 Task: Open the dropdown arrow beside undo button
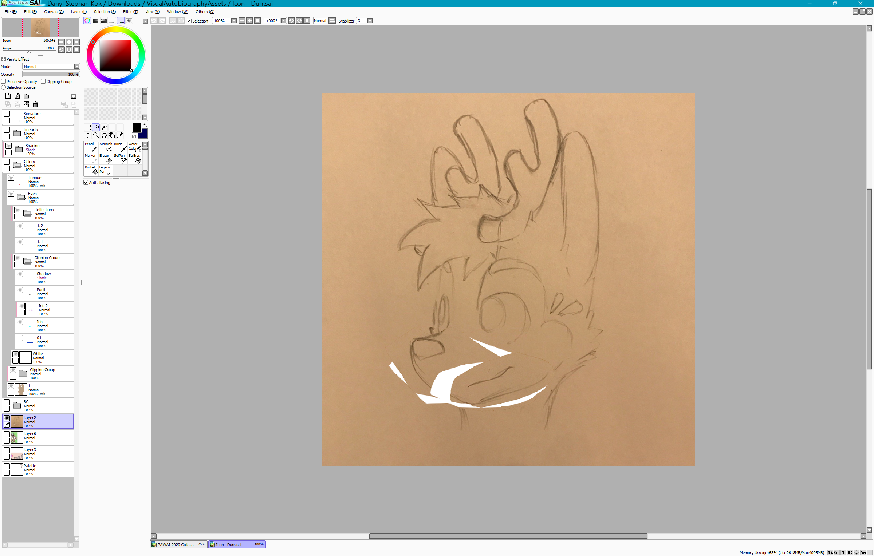coord(145,21)
